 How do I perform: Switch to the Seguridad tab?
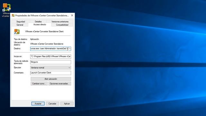point(21,22)
